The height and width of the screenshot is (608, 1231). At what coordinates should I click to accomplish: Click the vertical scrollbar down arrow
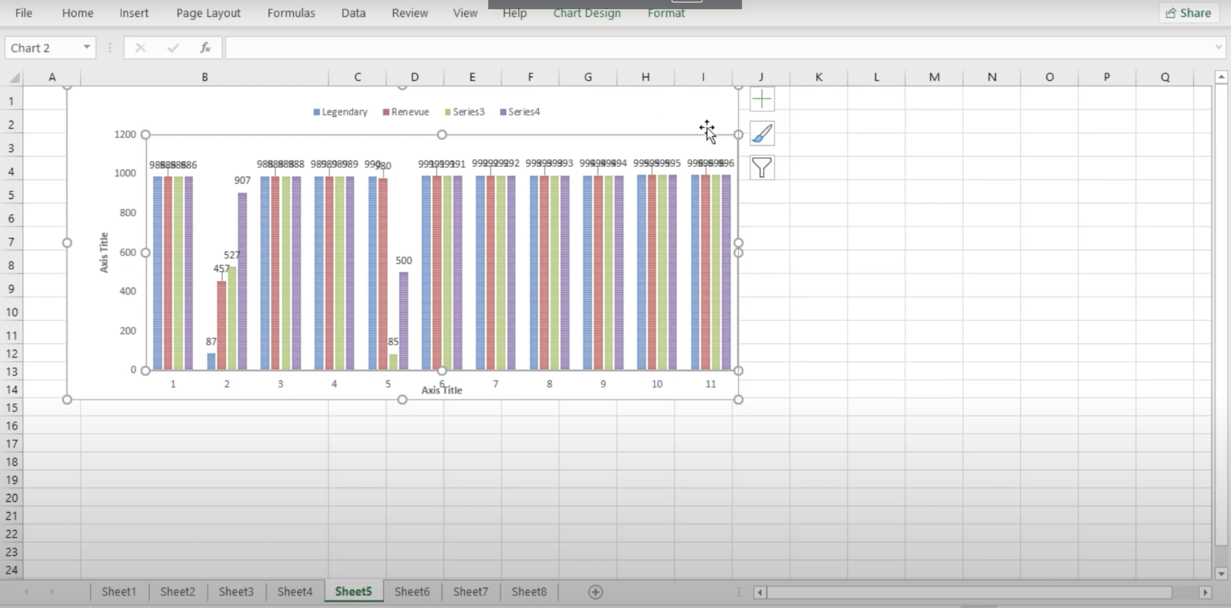1221,573
